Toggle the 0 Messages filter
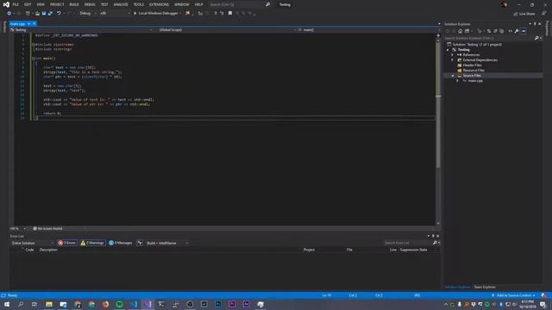The image size is (552, 310). point(121,243)
